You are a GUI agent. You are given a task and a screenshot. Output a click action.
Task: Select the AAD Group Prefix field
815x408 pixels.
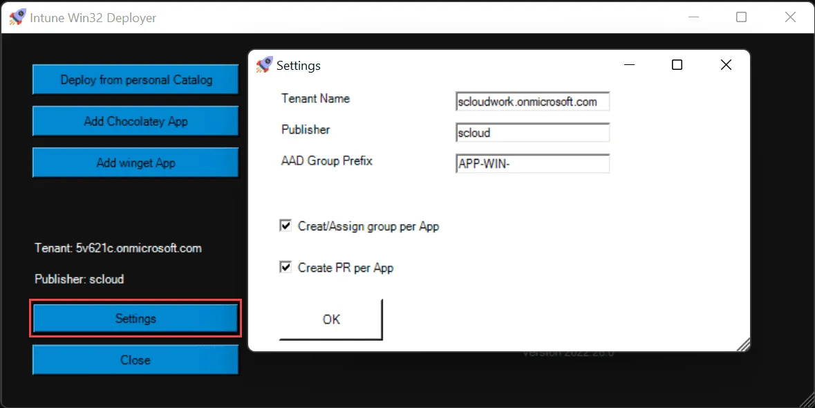pos(532,164)
